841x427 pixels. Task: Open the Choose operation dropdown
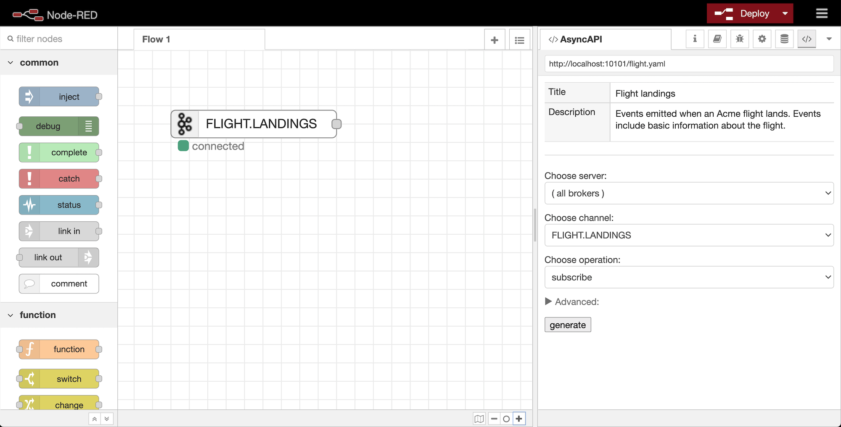click(689, 277)
